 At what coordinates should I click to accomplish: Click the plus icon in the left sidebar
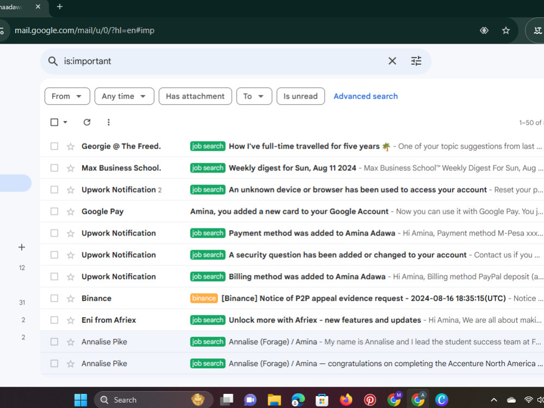(22, 247)
